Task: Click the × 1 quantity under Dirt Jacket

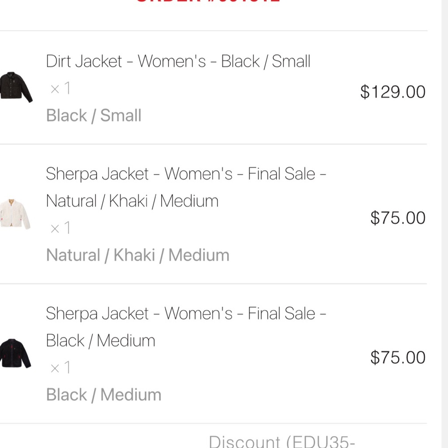Action: point(60,88)
